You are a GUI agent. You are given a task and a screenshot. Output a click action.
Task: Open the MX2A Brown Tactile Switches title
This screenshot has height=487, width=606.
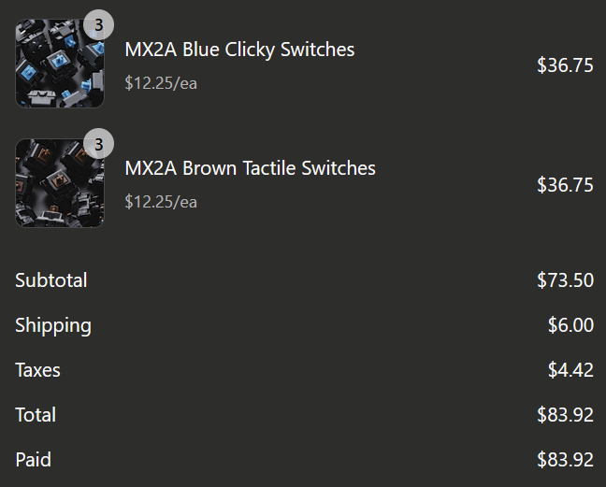click(250, 168)
